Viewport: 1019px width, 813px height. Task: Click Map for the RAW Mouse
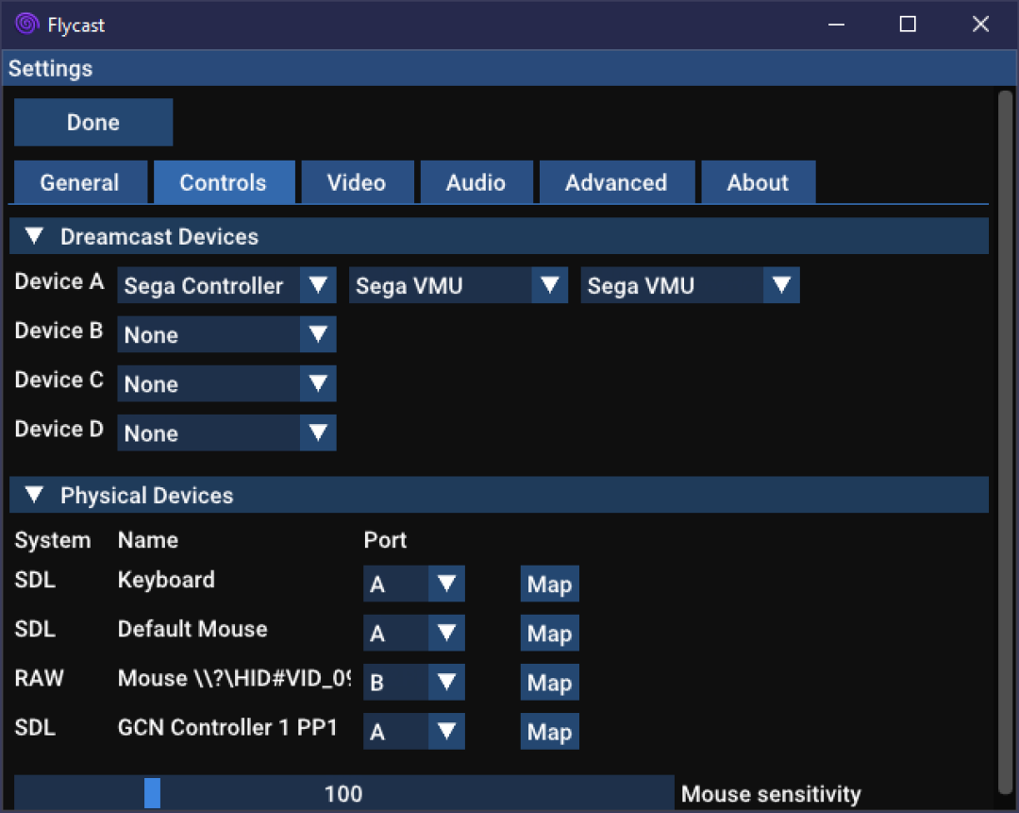coord(550,682)
